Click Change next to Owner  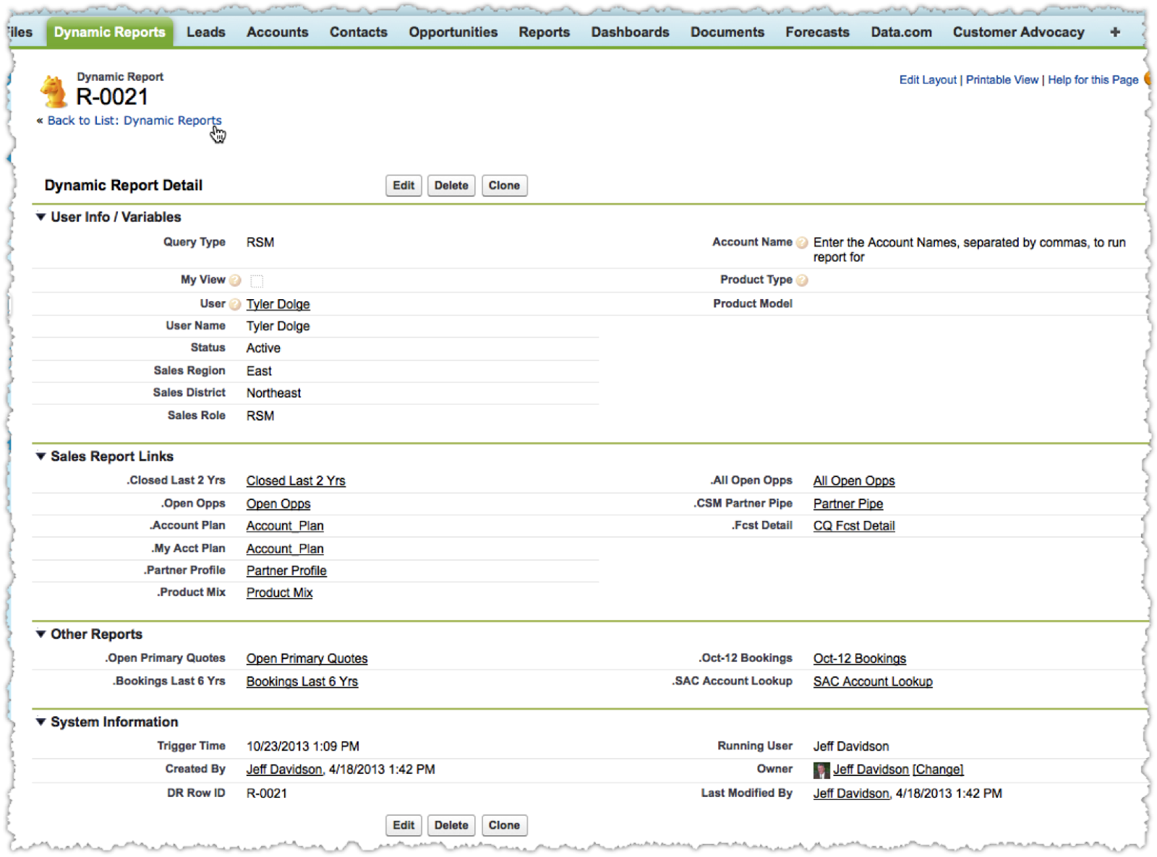click(938, 769)
